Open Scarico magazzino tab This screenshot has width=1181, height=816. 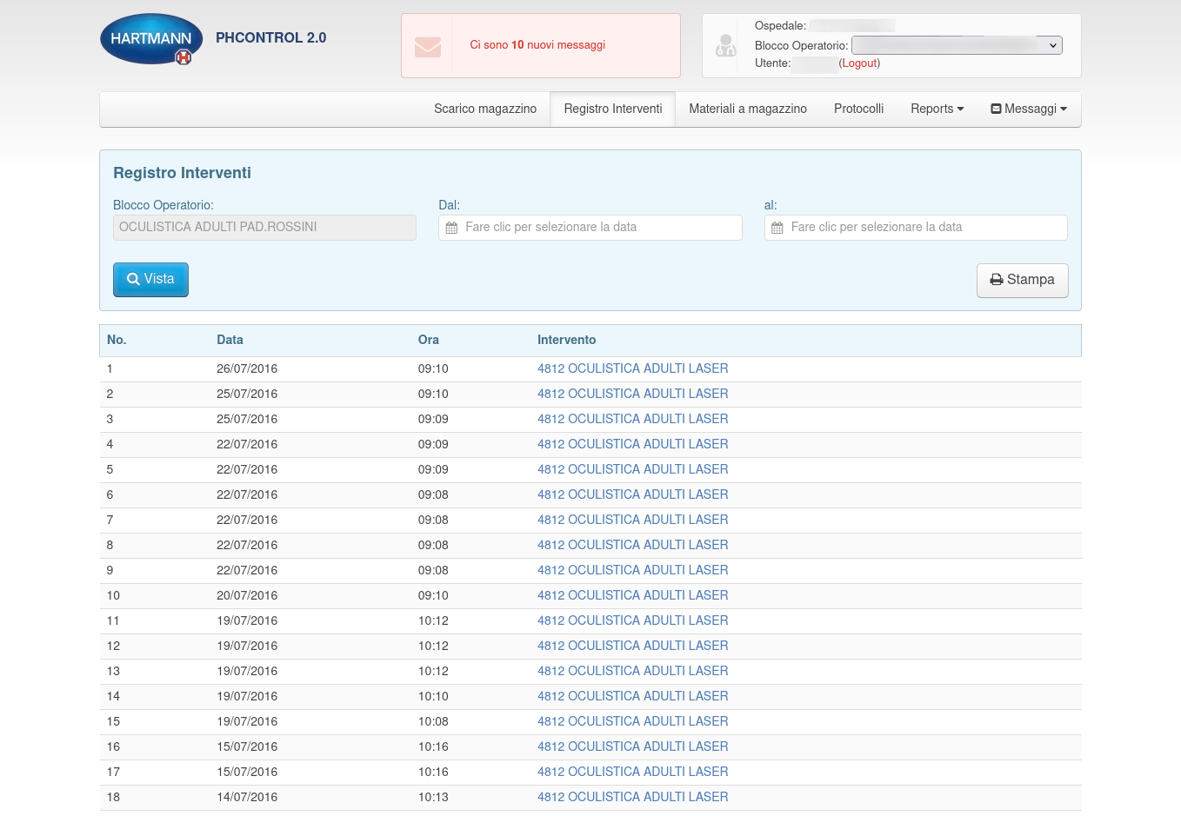point(485,109)
